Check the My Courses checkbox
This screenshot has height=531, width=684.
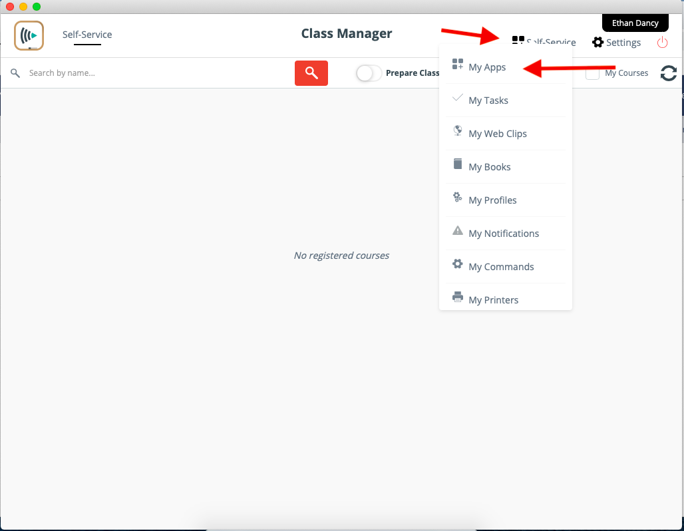(592, 73)
